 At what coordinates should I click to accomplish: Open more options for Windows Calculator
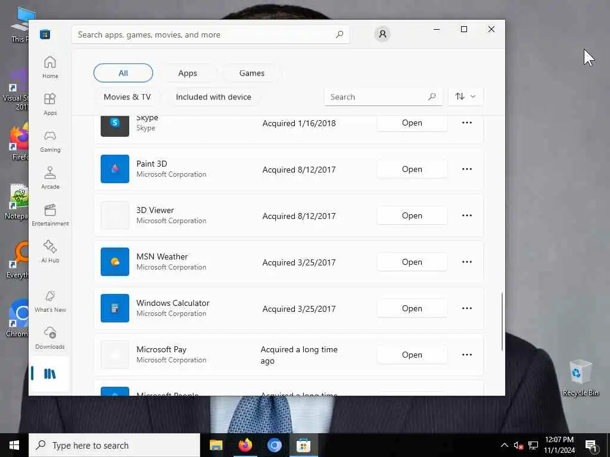[x=467, y=308]
